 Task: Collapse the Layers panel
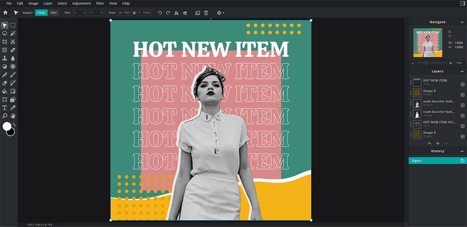pyautogui.click(x=462, y=71)
